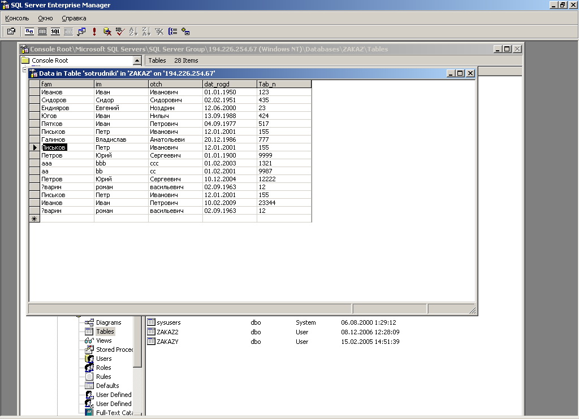The width and height of the screenshot is (579, 419).
Task: Open the ZAKAZY table icon
Action: point(151,342)
